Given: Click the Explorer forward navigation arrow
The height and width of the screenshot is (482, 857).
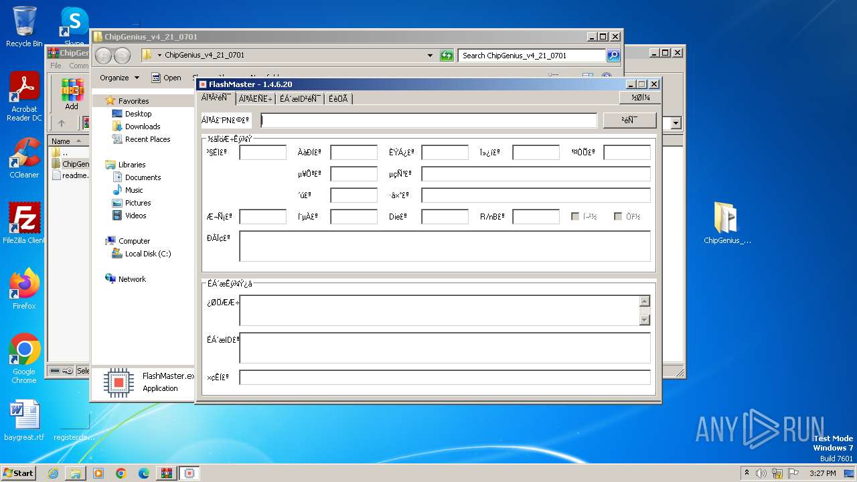Looking at the screenshot, I should pyautogui.click(x=122, y=56).
